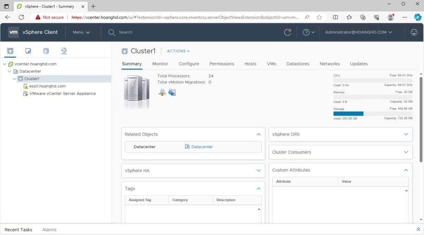Open the Menu dropdown
This screenshot has height=235, width=424.
coord(81,32)
